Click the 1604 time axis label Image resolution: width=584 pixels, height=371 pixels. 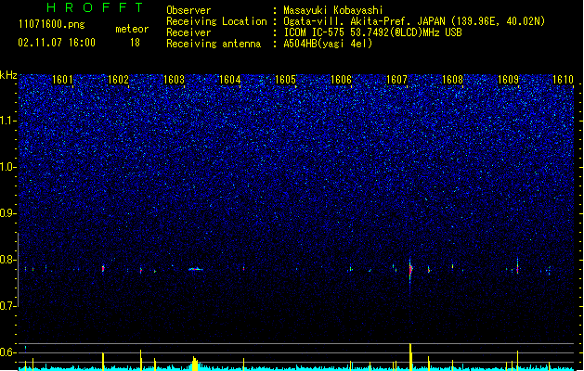point(230,80)
